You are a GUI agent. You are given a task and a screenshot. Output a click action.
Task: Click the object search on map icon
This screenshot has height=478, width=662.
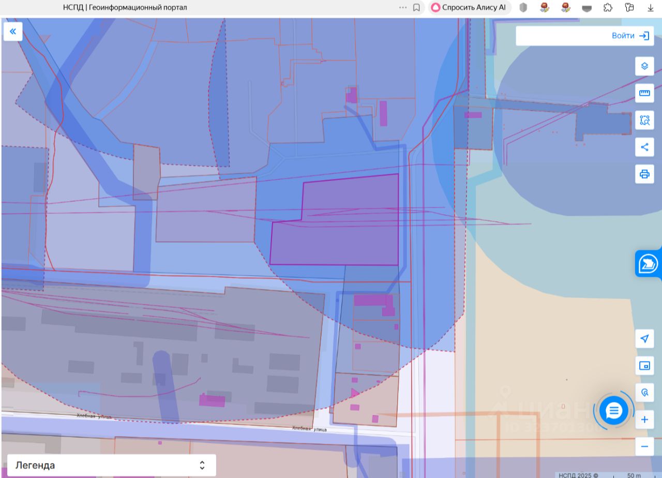click(x=644, y=393)
